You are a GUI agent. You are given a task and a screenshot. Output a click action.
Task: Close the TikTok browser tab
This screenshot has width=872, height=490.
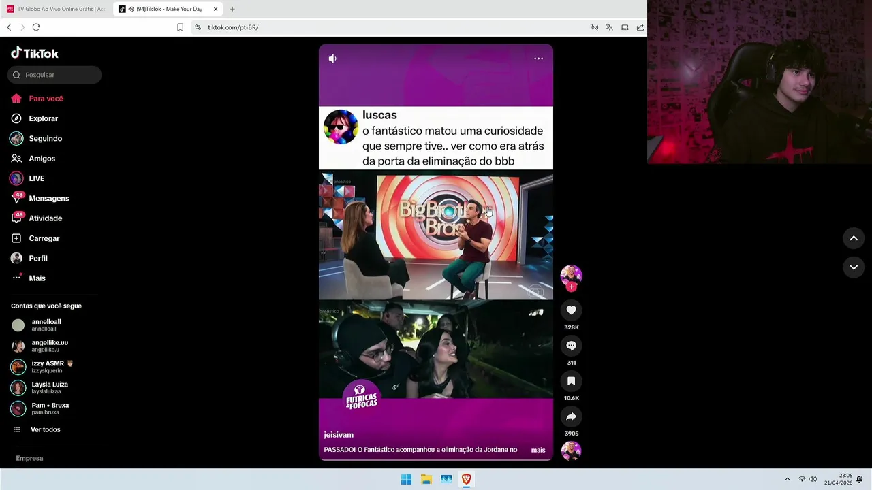coord(216,9)
